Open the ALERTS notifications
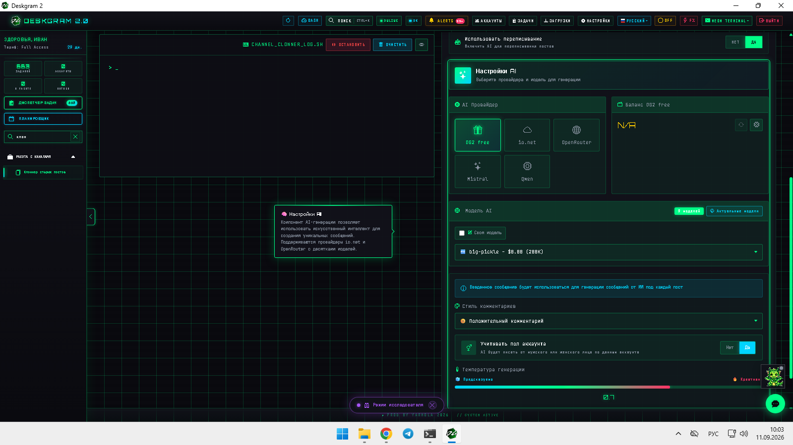This screenshot has height=445, width=793. pos(446,21)
